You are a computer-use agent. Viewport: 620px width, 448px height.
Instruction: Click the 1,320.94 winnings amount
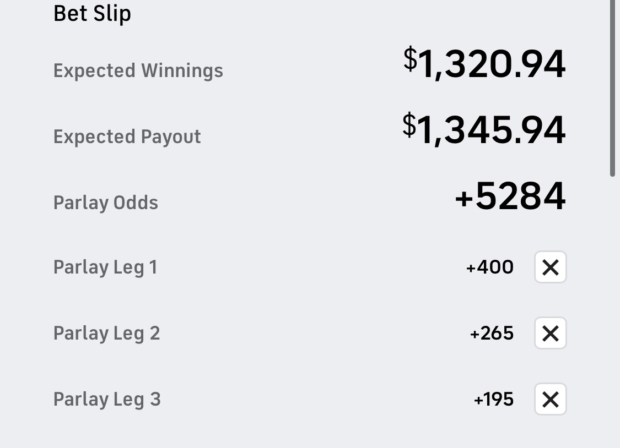click(492, 64)
